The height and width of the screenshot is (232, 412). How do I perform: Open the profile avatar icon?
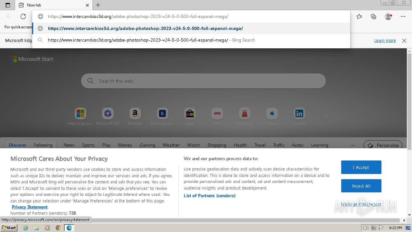click(388, 16)
